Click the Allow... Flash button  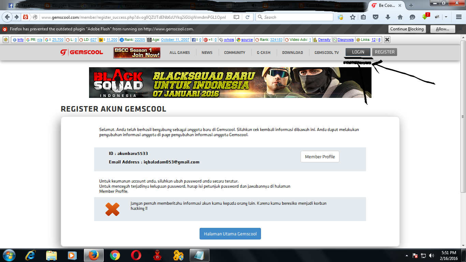tap(442, 29)
